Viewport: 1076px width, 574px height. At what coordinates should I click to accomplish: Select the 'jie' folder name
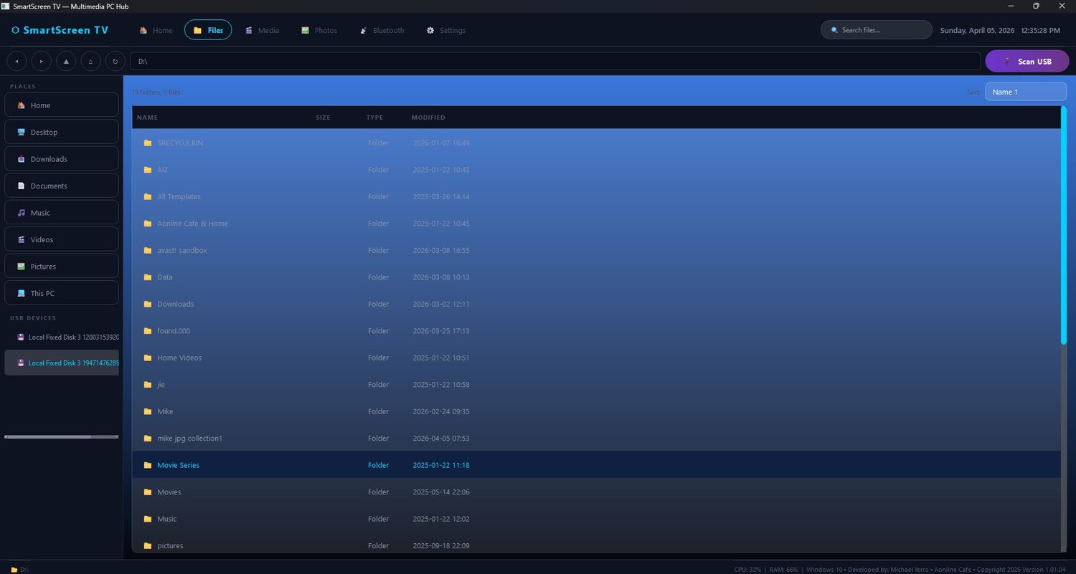coord(161,385)
